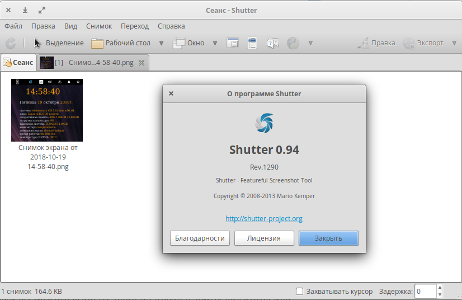
Task: Expand dropdown arrow next to globe icon
Action: click(310, 43)
